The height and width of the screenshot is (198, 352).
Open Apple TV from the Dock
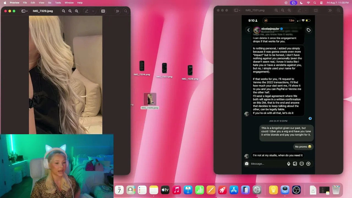coord(165,190)
